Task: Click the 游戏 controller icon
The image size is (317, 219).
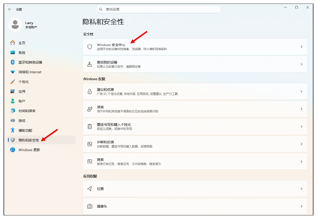Action: 13,120
